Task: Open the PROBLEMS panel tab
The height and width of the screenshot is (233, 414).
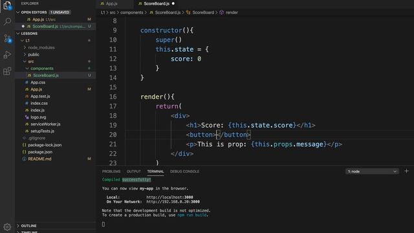Action: 111,172
